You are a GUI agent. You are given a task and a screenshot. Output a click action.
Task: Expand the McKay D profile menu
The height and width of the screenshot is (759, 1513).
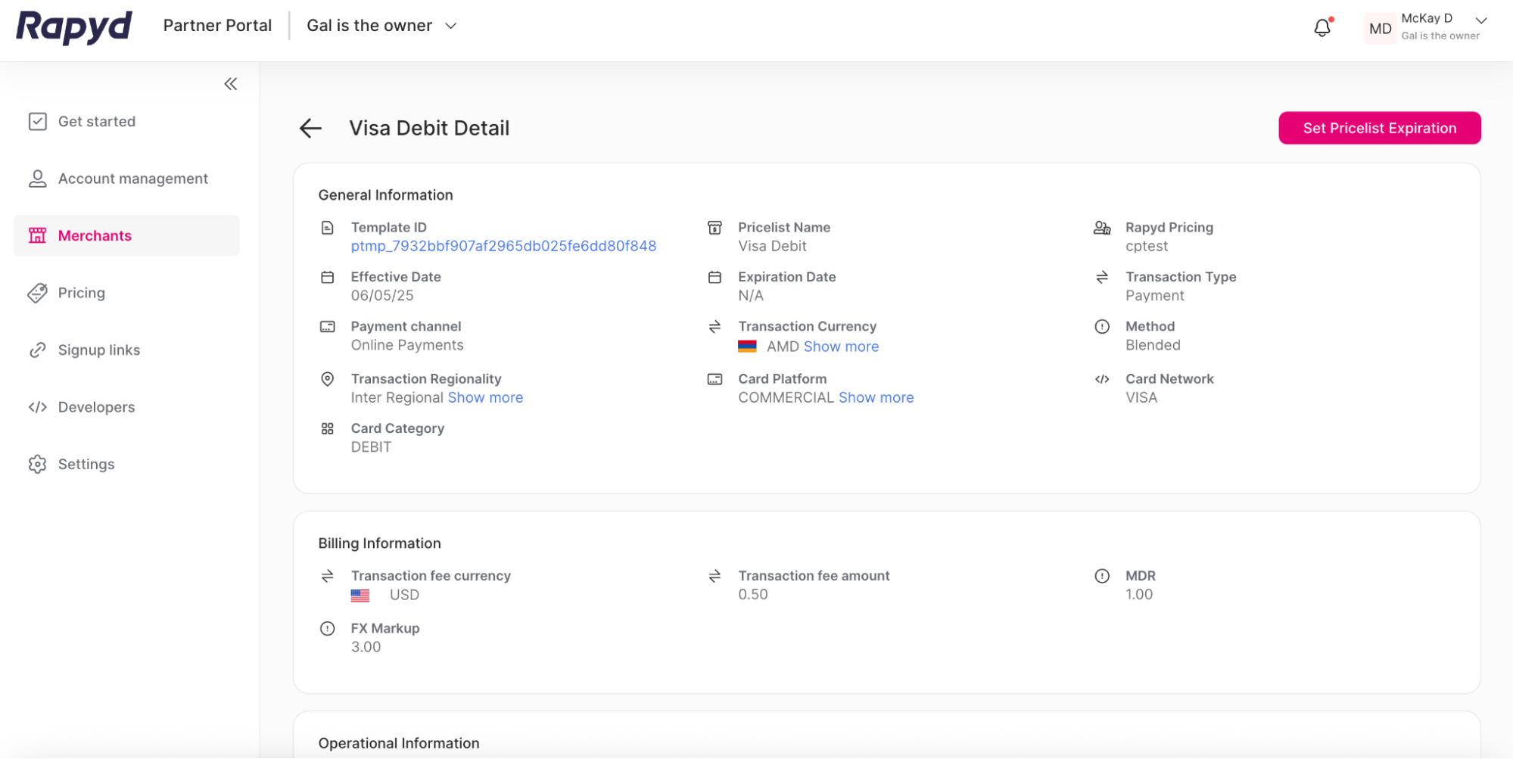pyautogui.click(x=1480, y=21)
